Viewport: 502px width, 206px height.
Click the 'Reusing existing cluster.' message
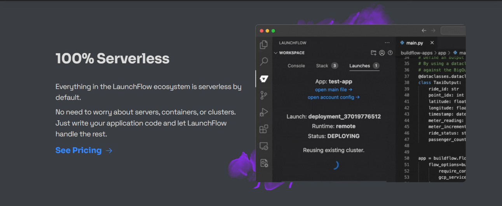click(334, 150)
